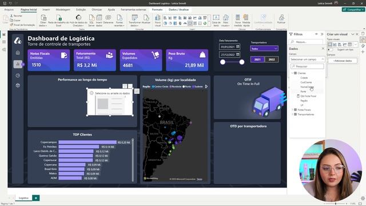The image size is (366, 206).
Task: Open the Selecionar um campo dropdown
Action: pos(307,60)
